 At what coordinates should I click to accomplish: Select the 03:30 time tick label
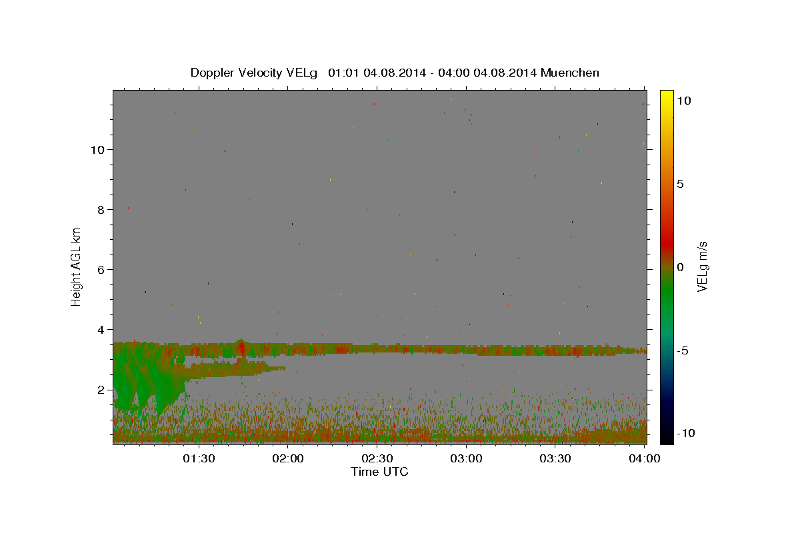pos(555,458)
